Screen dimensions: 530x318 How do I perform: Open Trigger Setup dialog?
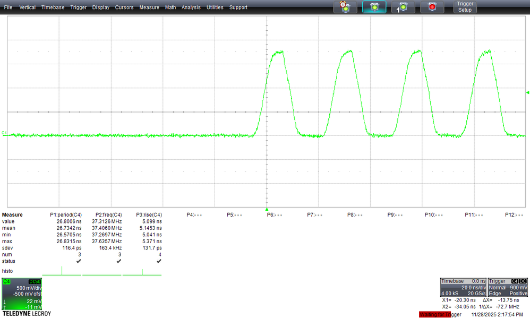(465, 7)
